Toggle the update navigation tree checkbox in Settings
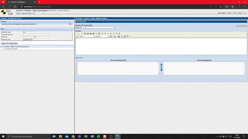Viewport: 248px width, 139px height. (70, 24)
